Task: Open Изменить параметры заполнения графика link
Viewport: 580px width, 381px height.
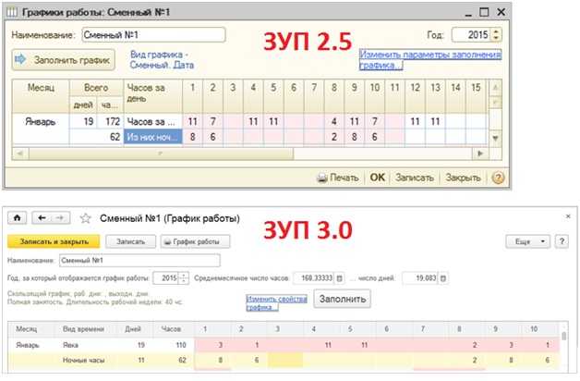Action: [430, 60]
